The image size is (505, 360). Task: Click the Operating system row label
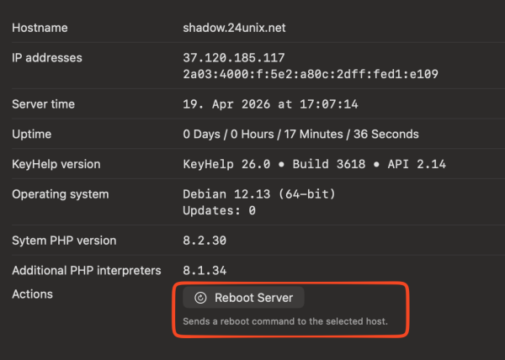pos(61,194)
